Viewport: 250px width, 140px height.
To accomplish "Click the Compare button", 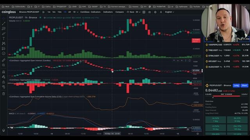I will click(x=120, y=12).
